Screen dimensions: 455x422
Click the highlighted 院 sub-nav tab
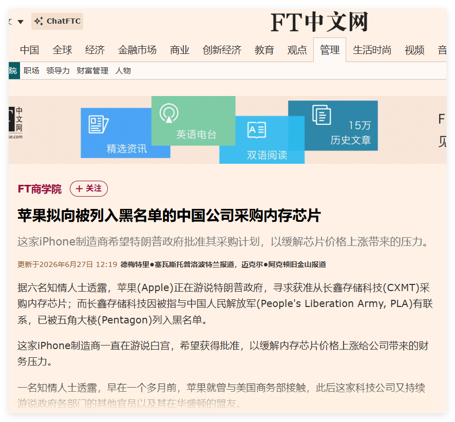coord(14,70)
